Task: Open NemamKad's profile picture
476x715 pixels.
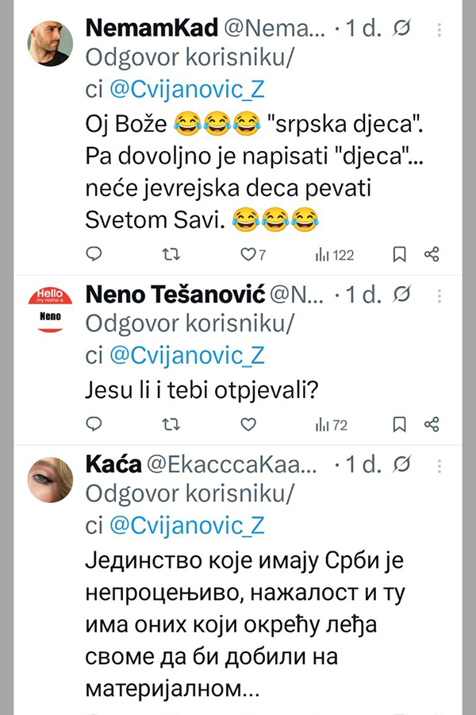Action: (x=49, y=41)
